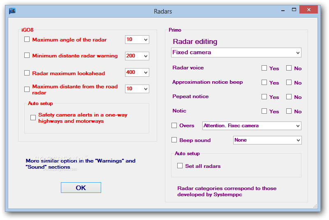Open Beep sound dropdown showing None
Screen dimensions: 329x220
coord(267,140)
